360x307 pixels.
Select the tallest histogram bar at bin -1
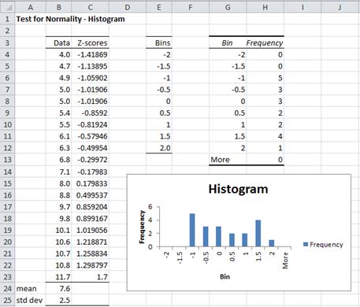click(192, 230)
